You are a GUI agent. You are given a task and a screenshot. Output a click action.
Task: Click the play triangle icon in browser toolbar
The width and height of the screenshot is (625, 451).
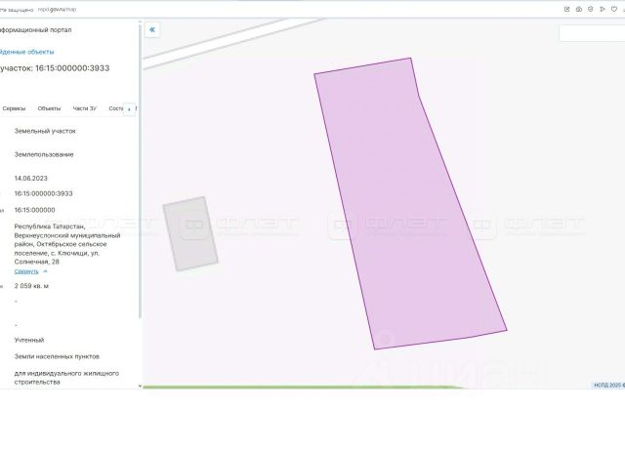(x=603, y=9)
